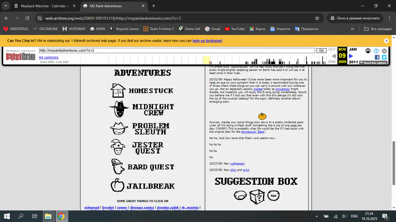Viewport: 396px width, 222px height.
Task: Click the HOMESTUCK title link
Action: tap(151, 91)
